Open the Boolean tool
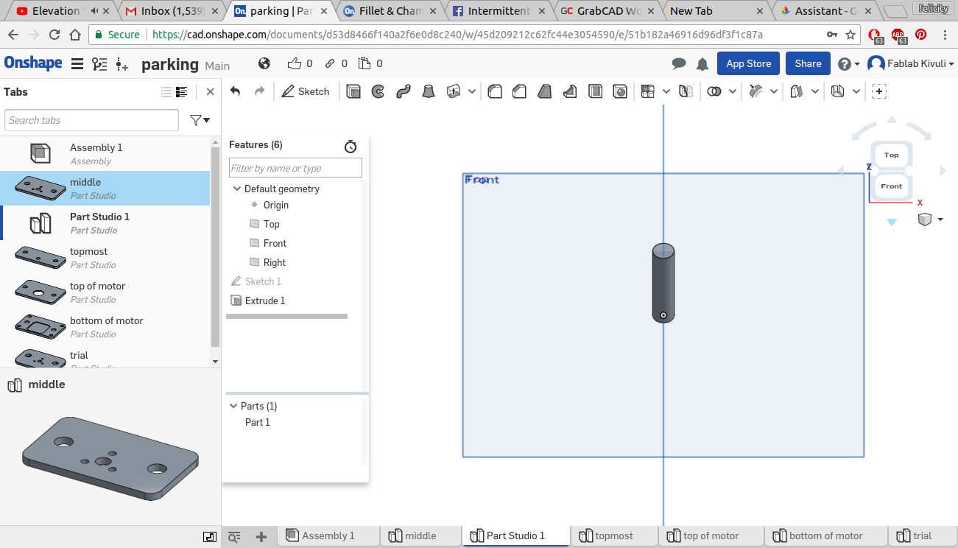 (x=714, y=91)
